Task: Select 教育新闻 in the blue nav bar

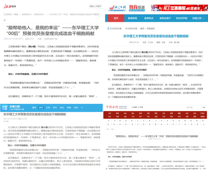Action: point(132,18)
